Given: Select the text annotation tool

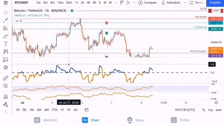Looking at the screenshot, I should [6, 44].
